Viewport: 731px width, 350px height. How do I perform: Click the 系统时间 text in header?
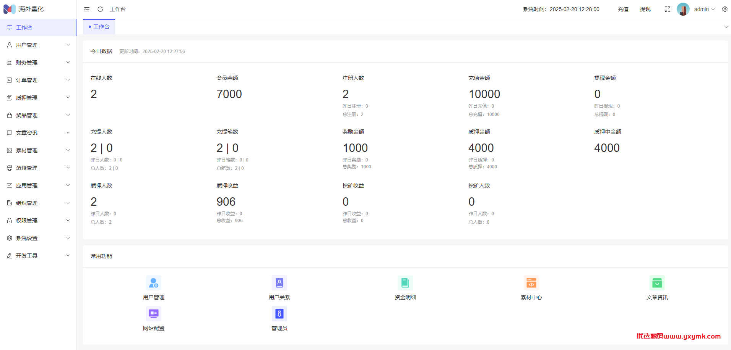click(561, 9)
